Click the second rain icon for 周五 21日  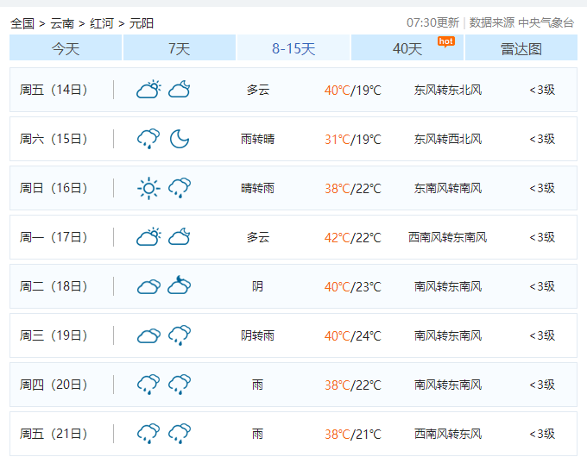(x=180, y=434)
